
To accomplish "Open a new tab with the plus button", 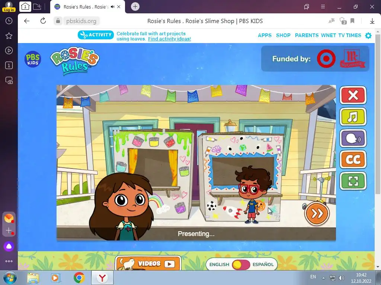I will pos(135,7).
